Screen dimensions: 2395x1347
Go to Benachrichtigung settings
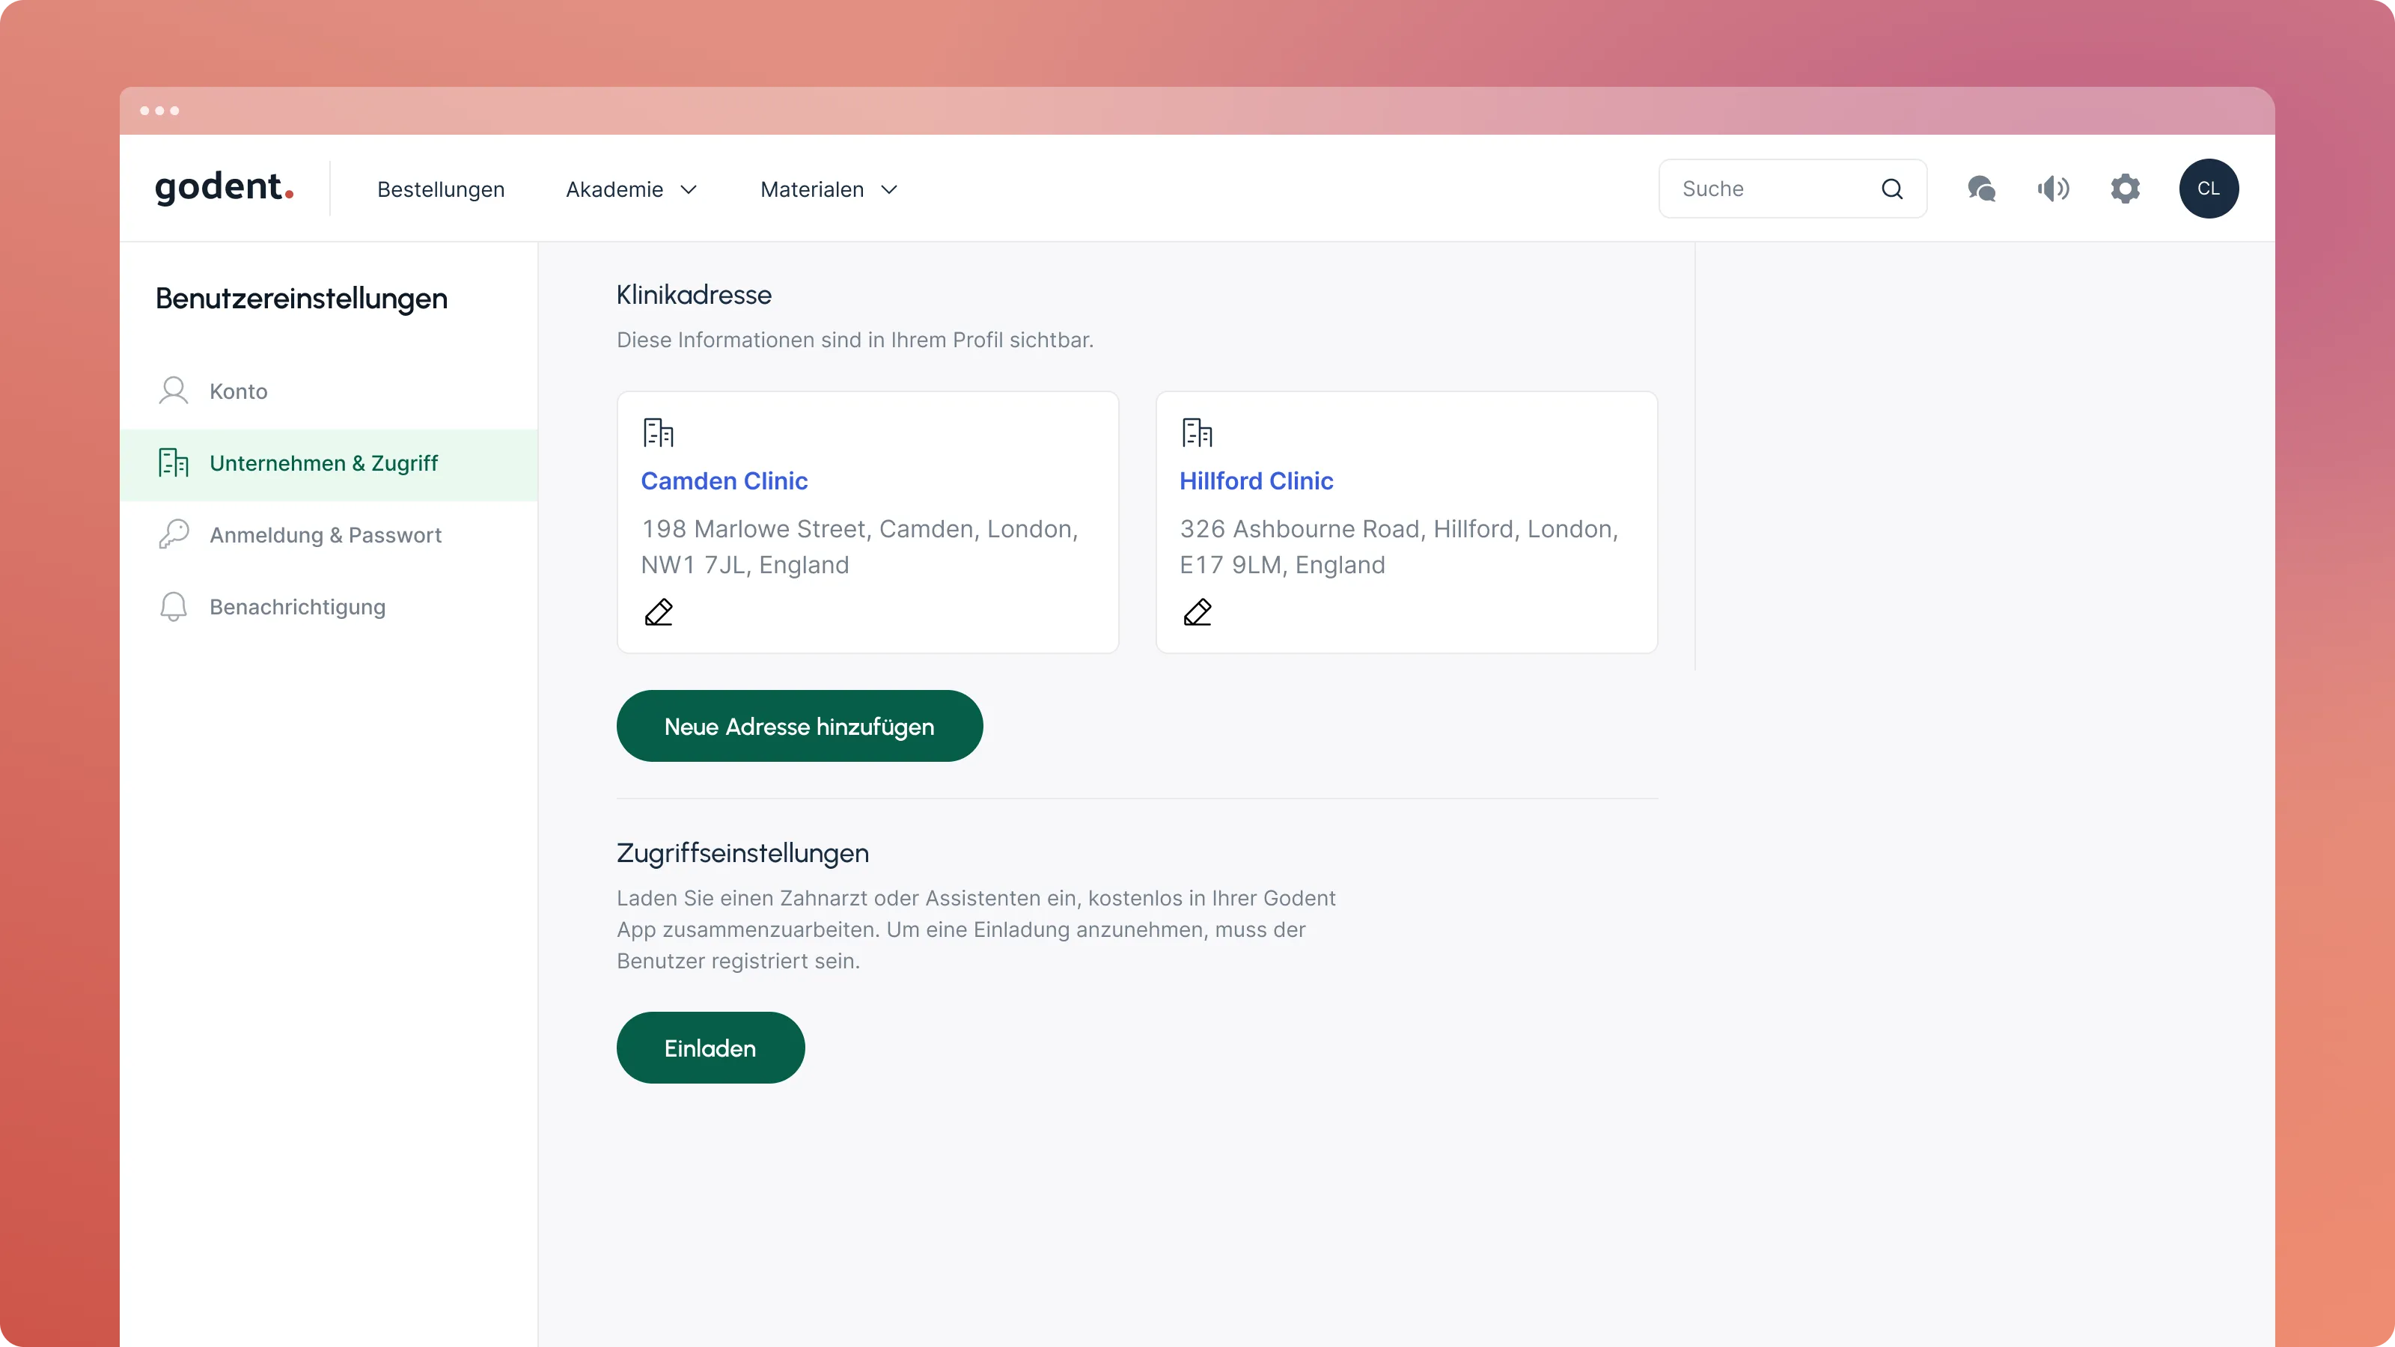pos(298,607)
